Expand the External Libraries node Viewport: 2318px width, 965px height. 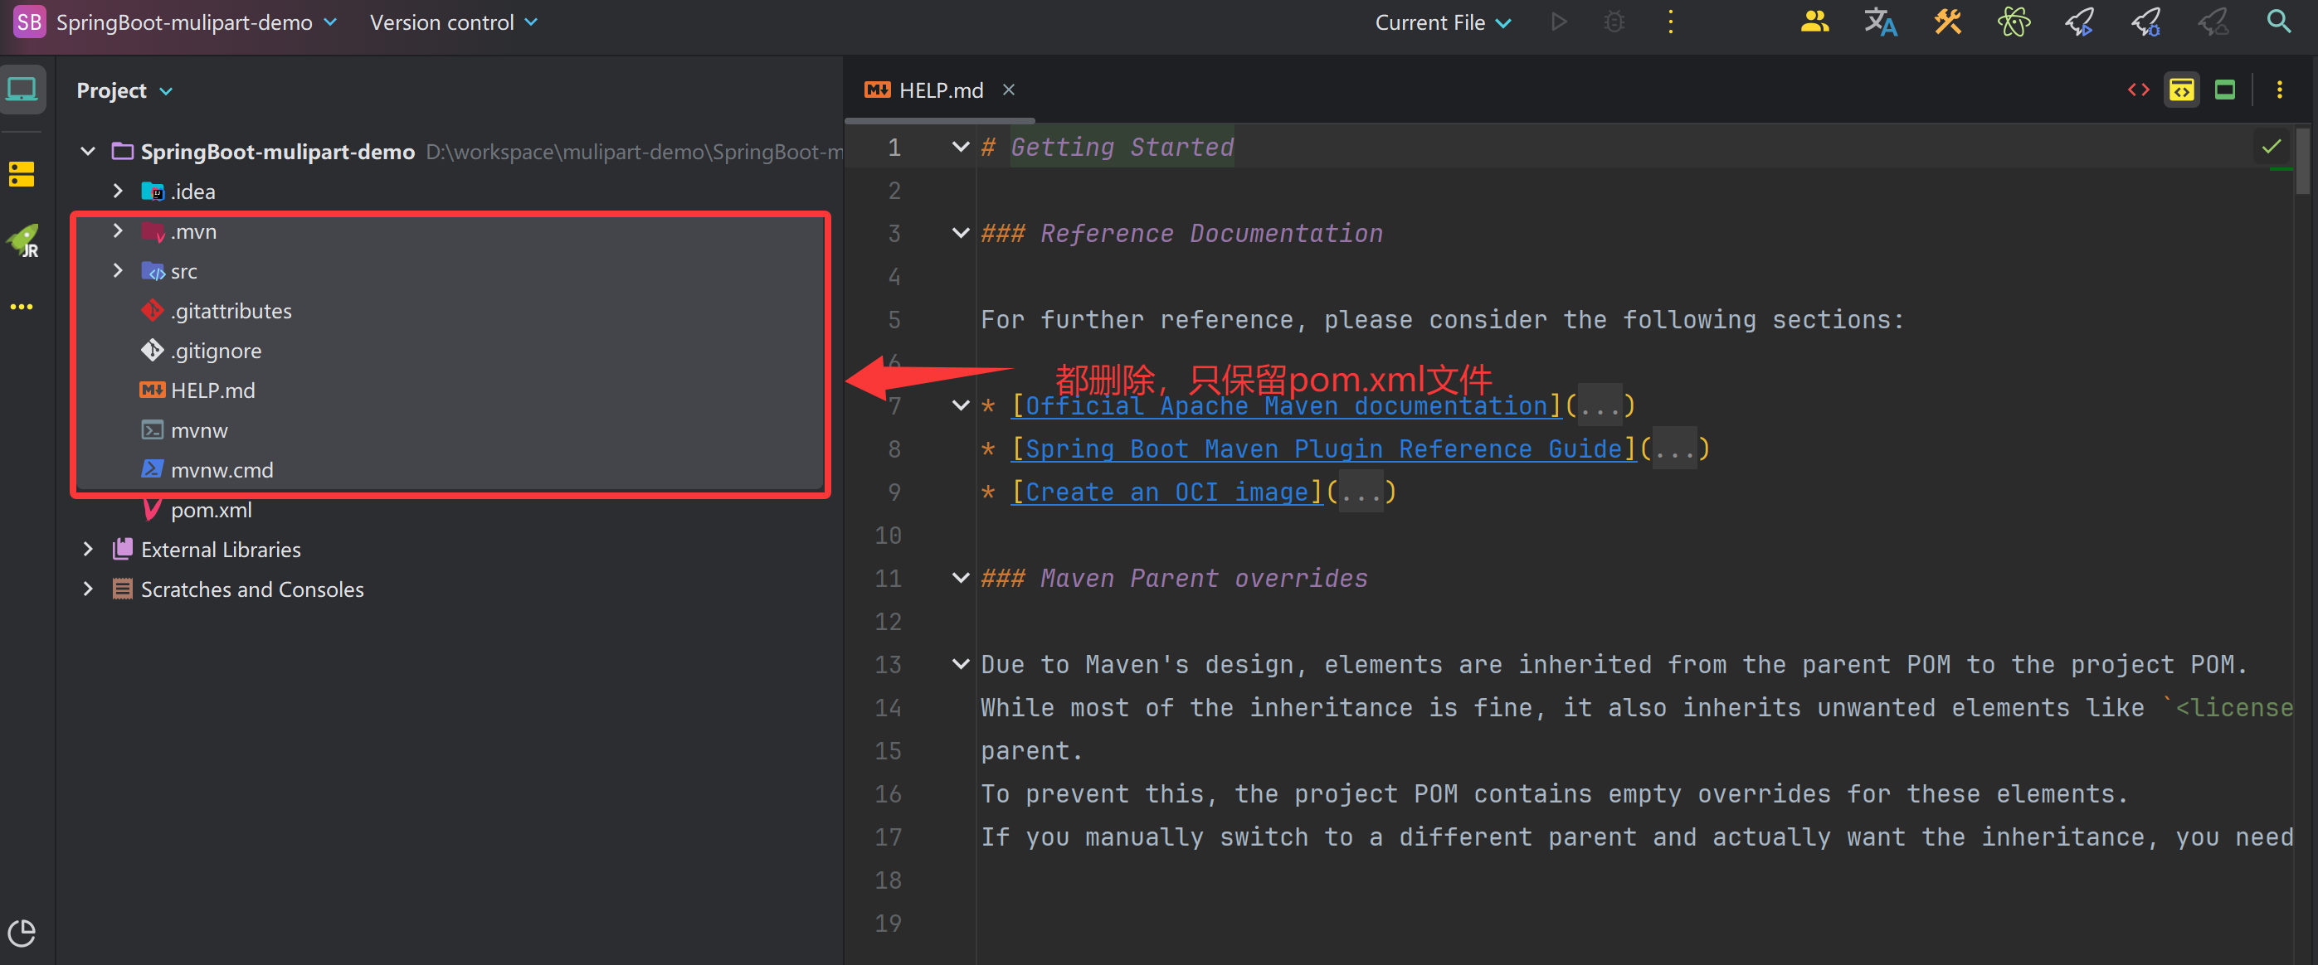pos(87,549)
